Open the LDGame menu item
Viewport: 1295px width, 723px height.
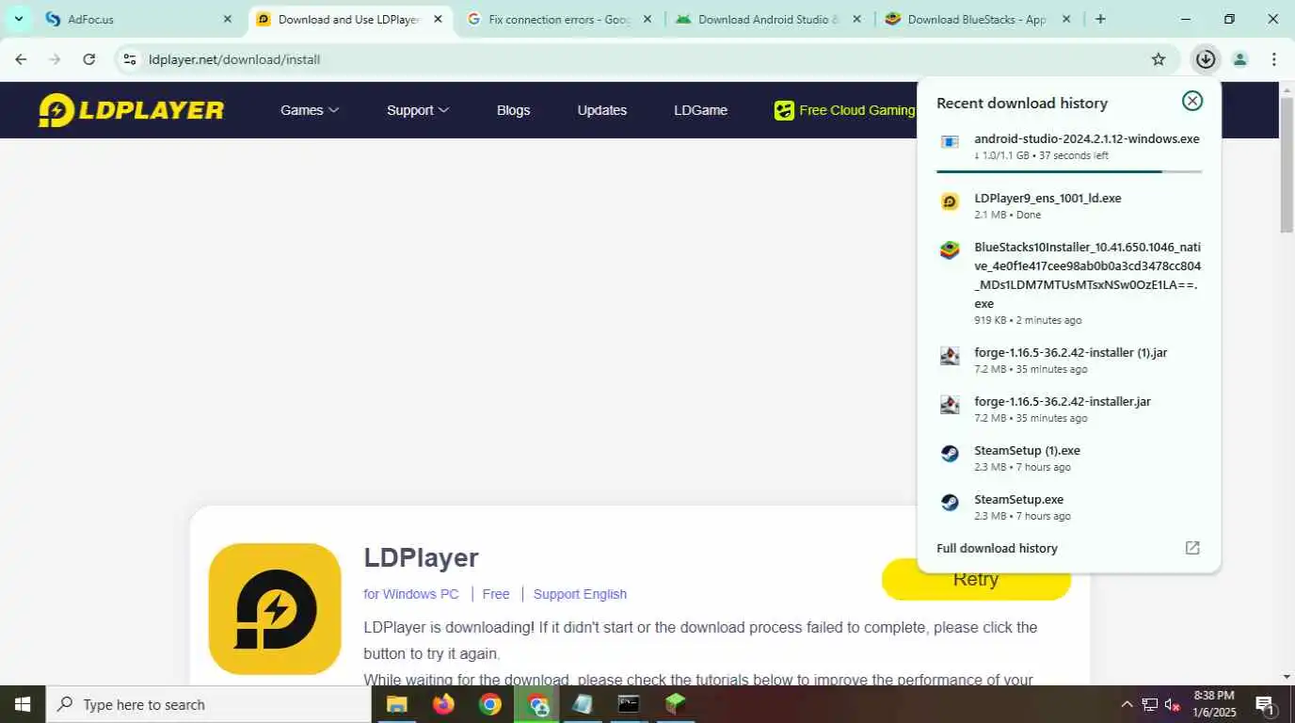pos(700,110)
